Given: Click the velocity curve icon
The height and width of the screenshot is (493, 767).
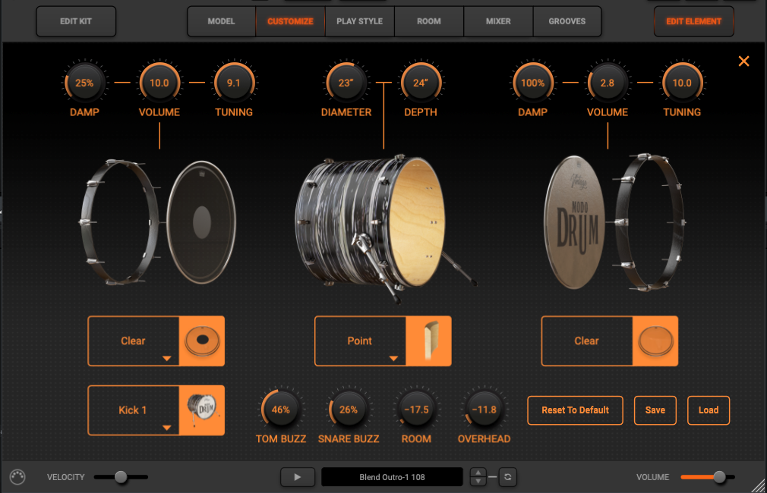Looking at the screenshot, I should tap(17, 477).
